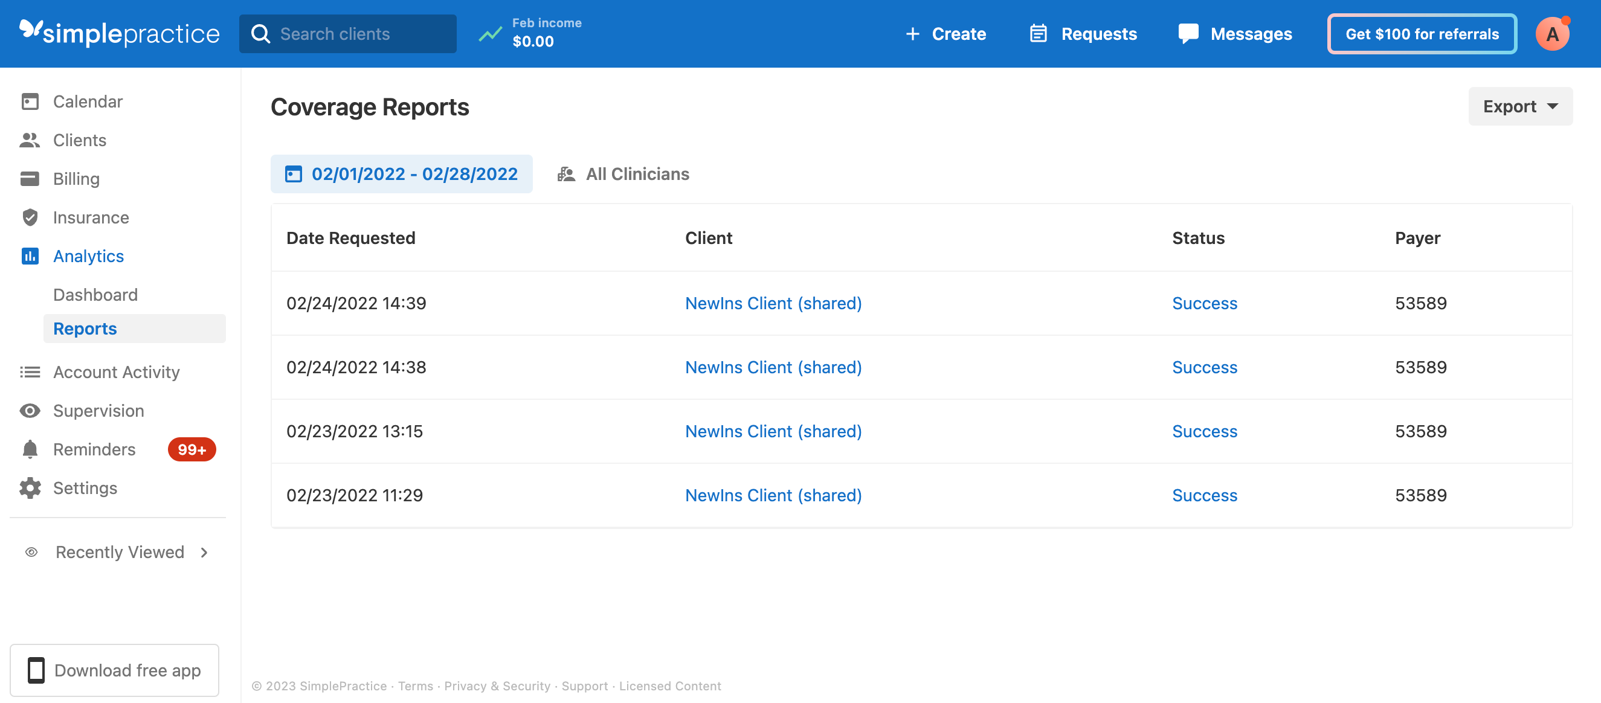Click Success status for 02/23/2022 11:29
The image size is (1601, 703).
(x=1204, y=495)
